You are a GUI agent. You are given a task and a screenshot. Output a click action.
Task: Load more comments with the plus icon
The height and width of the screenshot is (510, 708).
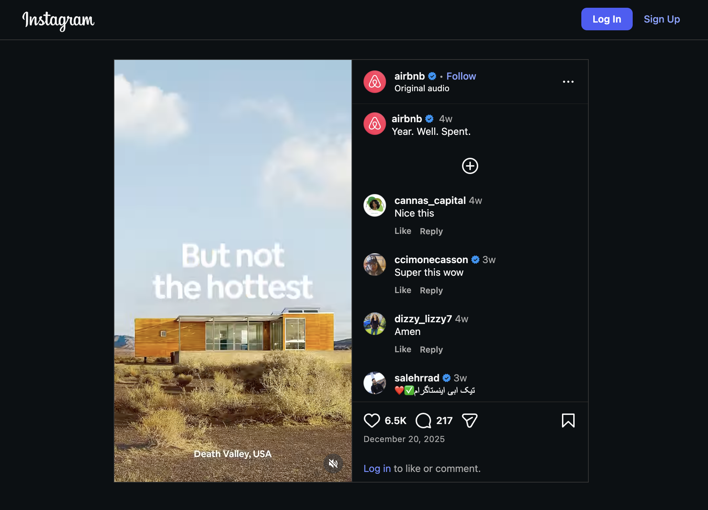point(470,166)
